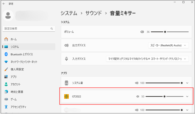Viewport: 195px width, 114px height.
Task: Go back with the arrow icon
Action: 4,4
